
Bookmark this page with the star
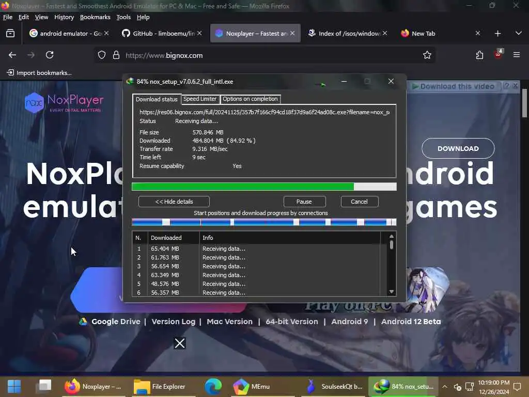coord(427,55)
